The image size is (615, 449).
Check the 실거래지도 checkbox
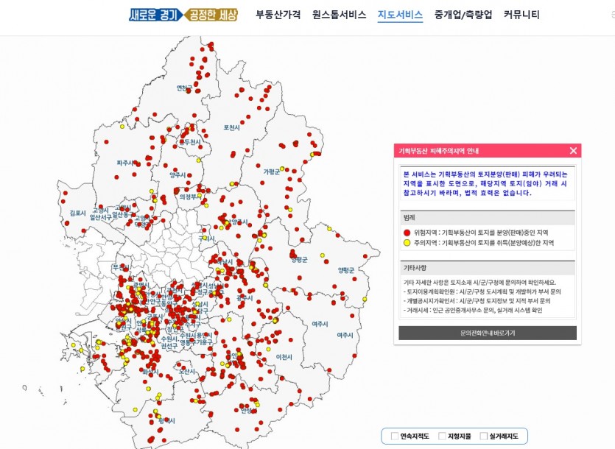(x=484, y=436)
